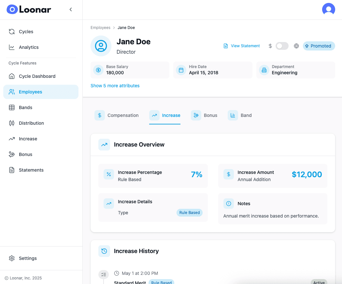
Task: Toggle the Promoted status badge
Action: click(x=319, y=46)
